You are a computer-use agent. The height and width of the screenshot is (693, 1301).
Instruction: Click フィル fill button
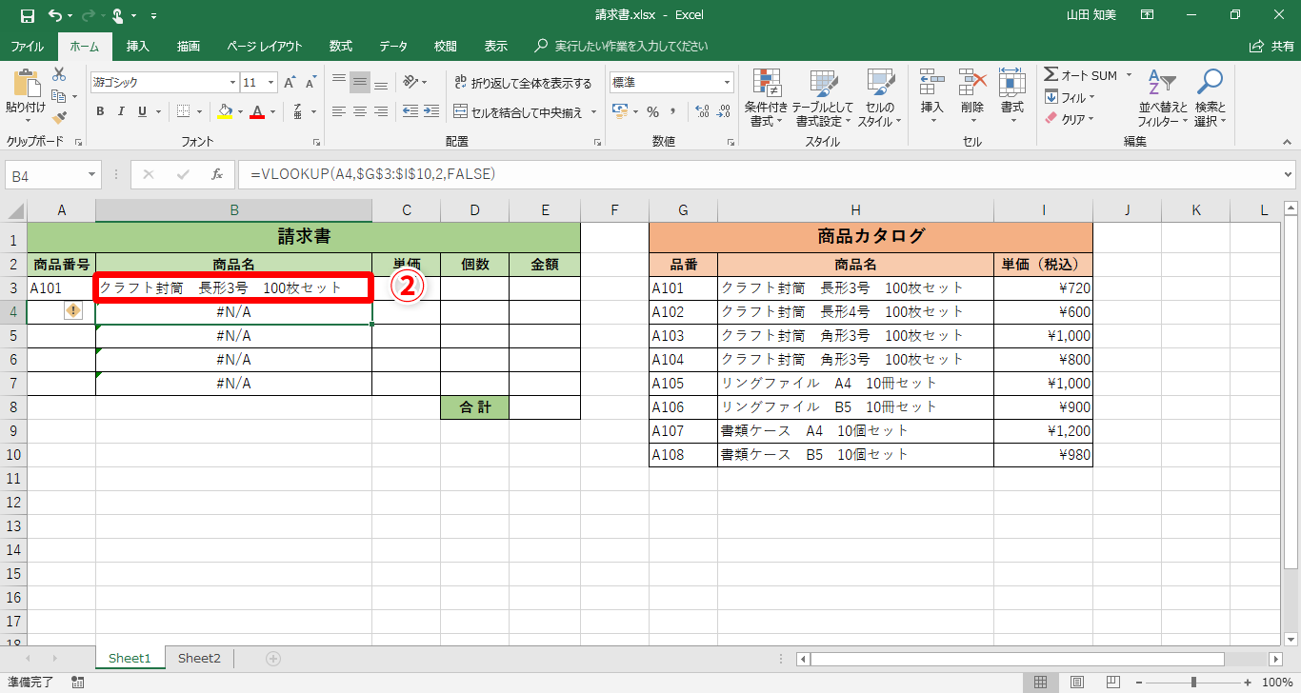pos(1070,97)
